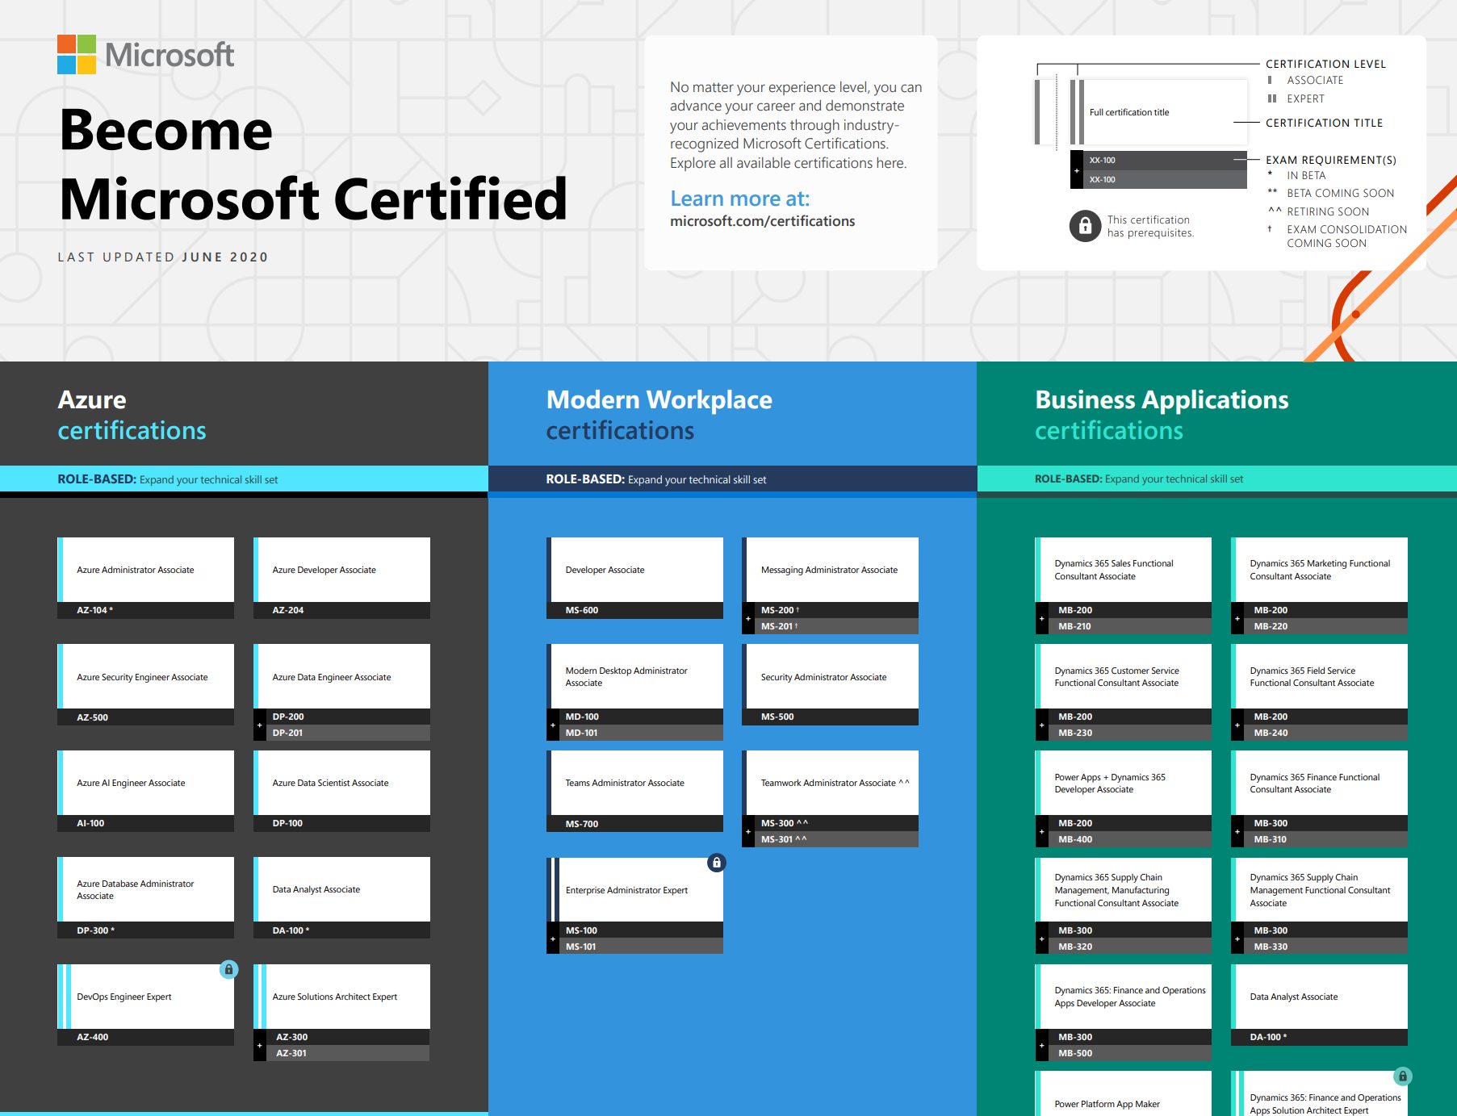Click the Microsoft logo
This screenshot has height=1116, width=1457.
click(145, 55)
